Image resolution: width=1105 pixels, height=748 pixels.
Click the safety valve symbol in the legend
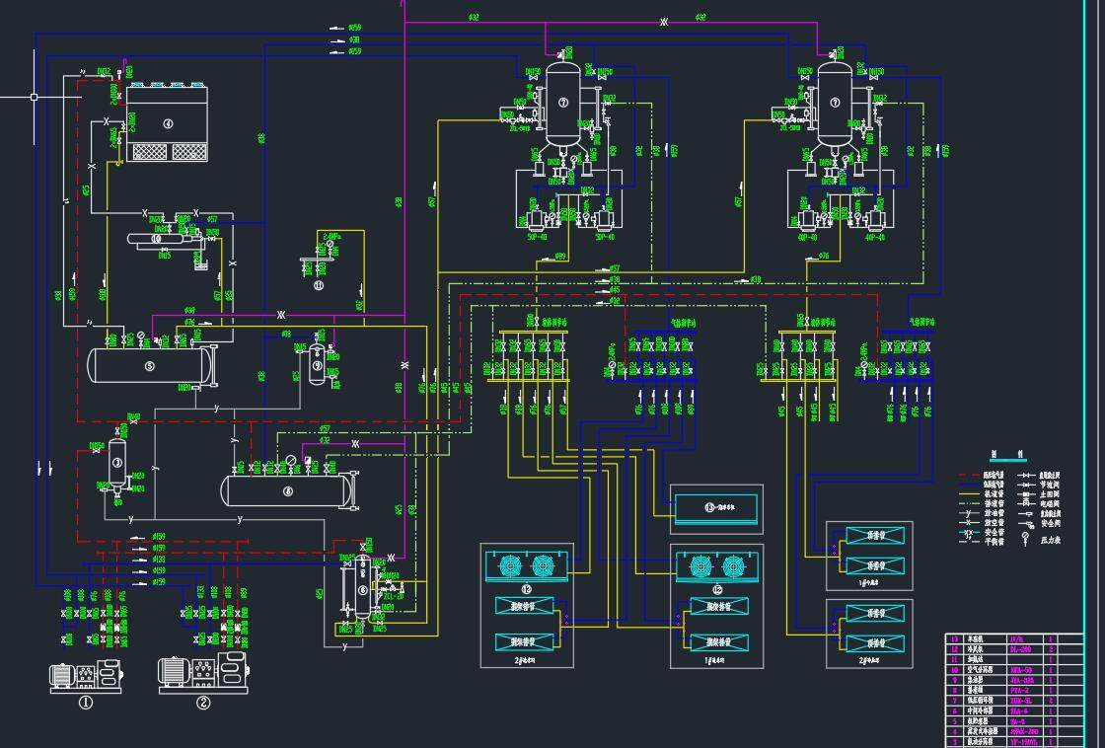click(1028, 523)
